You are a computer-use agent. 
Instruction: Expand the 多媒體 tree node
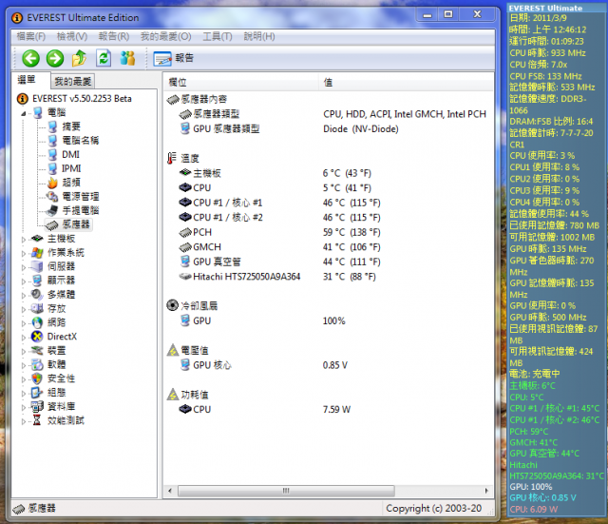23,296
